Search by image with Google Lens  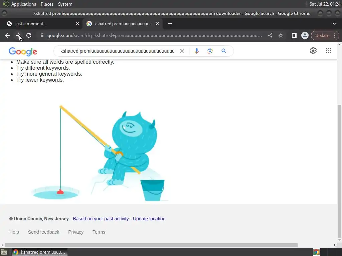click(210, 51)
